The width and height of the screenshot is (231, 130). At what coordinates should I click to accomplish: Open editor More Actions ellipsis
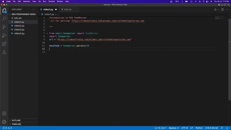[227, 9]
